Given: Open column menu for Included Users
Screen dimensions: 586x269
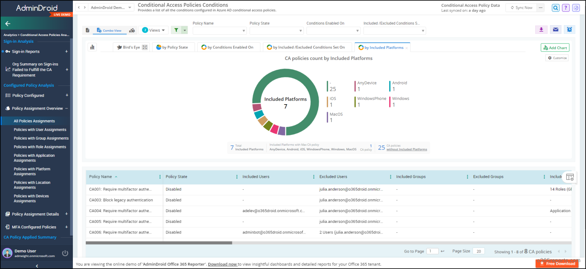Looking at the screenshot, I should [x=314, y=177].
